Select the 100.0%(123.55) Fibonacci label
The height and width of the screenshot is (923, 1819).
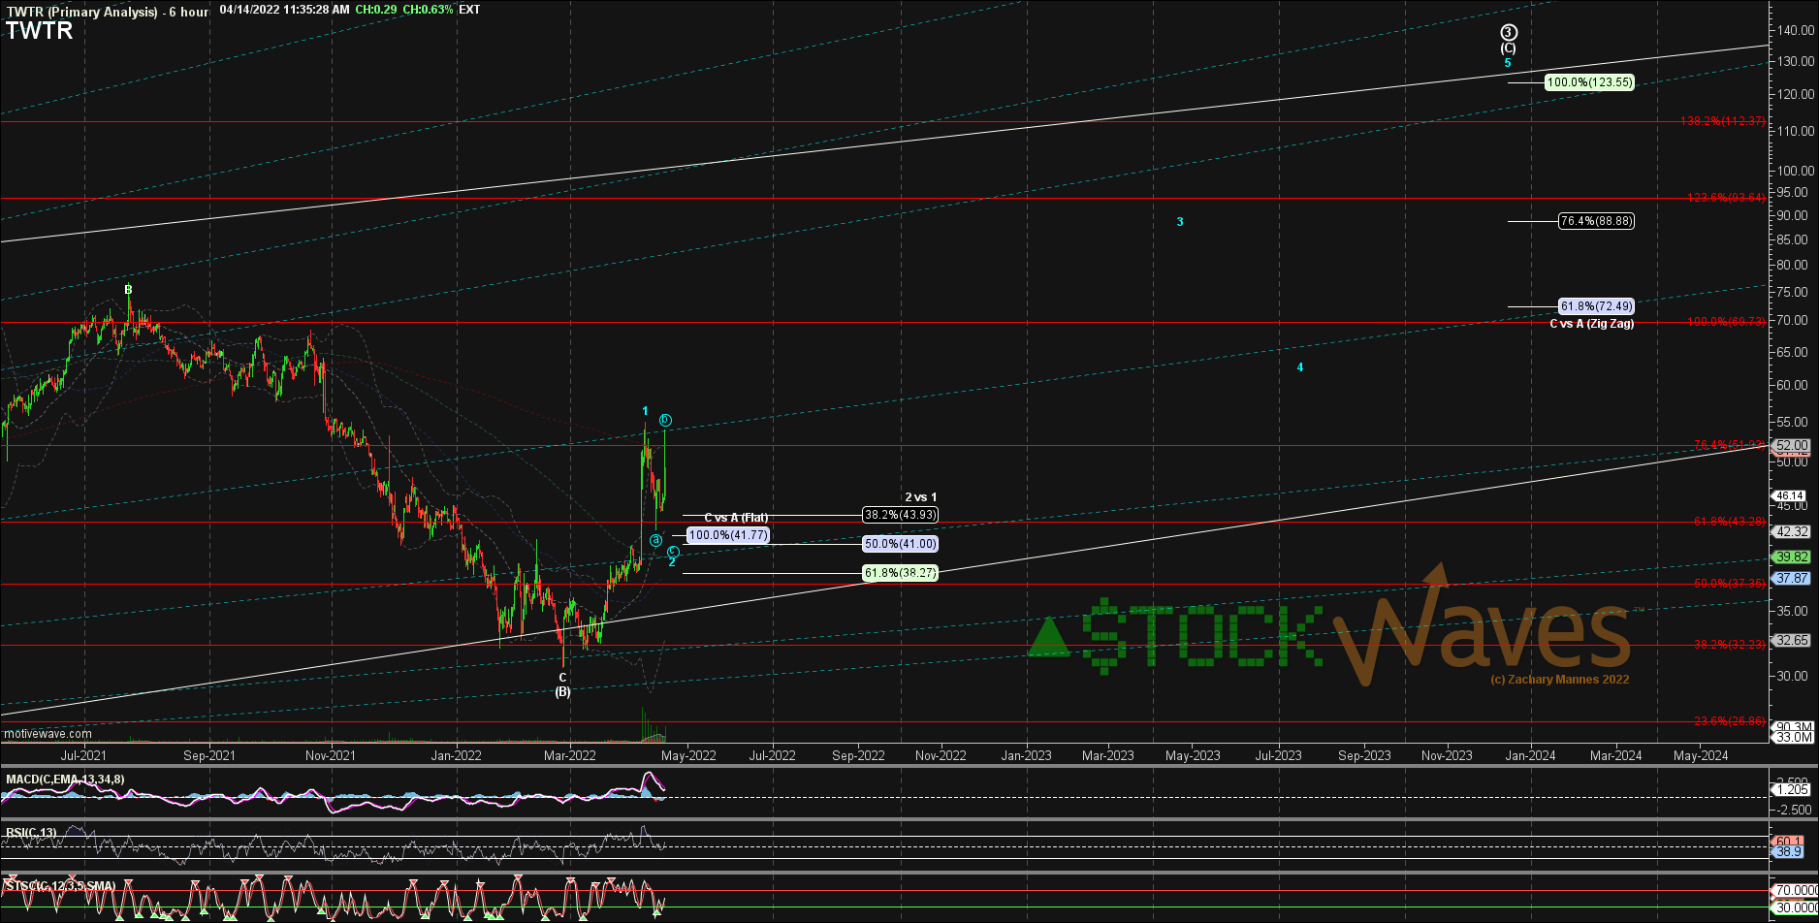click(1589, 82)
